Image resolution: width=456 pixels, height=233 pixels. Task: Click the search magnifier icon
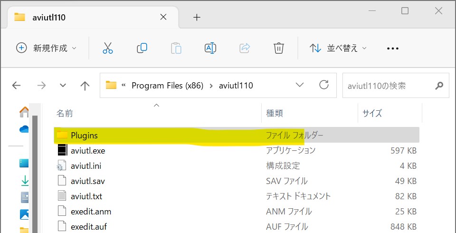click(439, 86)
